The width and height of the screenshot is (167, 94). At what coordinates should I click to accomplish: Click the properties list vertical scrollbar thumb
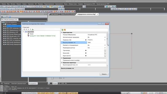[x=107, y=39]
